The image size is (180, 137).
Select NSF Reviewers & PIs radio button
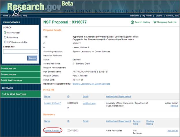pos(5,42)
